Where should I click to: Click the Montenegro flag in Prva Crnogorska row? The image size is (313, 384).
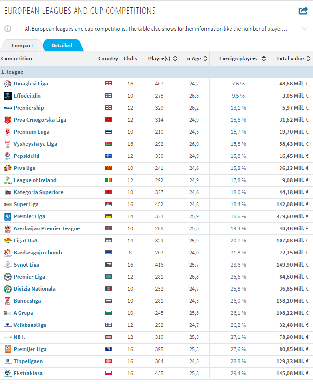click(x=109, y=120)
